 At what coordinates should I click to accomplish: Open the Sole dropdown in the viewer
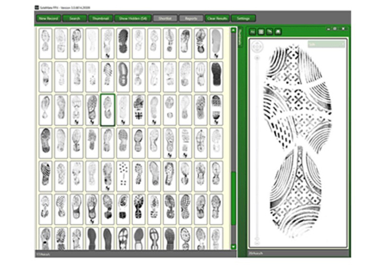[326, 45]
